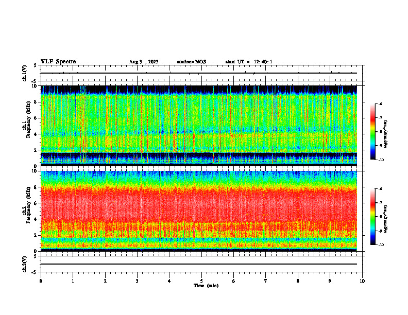Click the "-10" label on ch.1 colorbar
Image resolution: width=408 pixels, height=315 pixels.
coord(381,160)
